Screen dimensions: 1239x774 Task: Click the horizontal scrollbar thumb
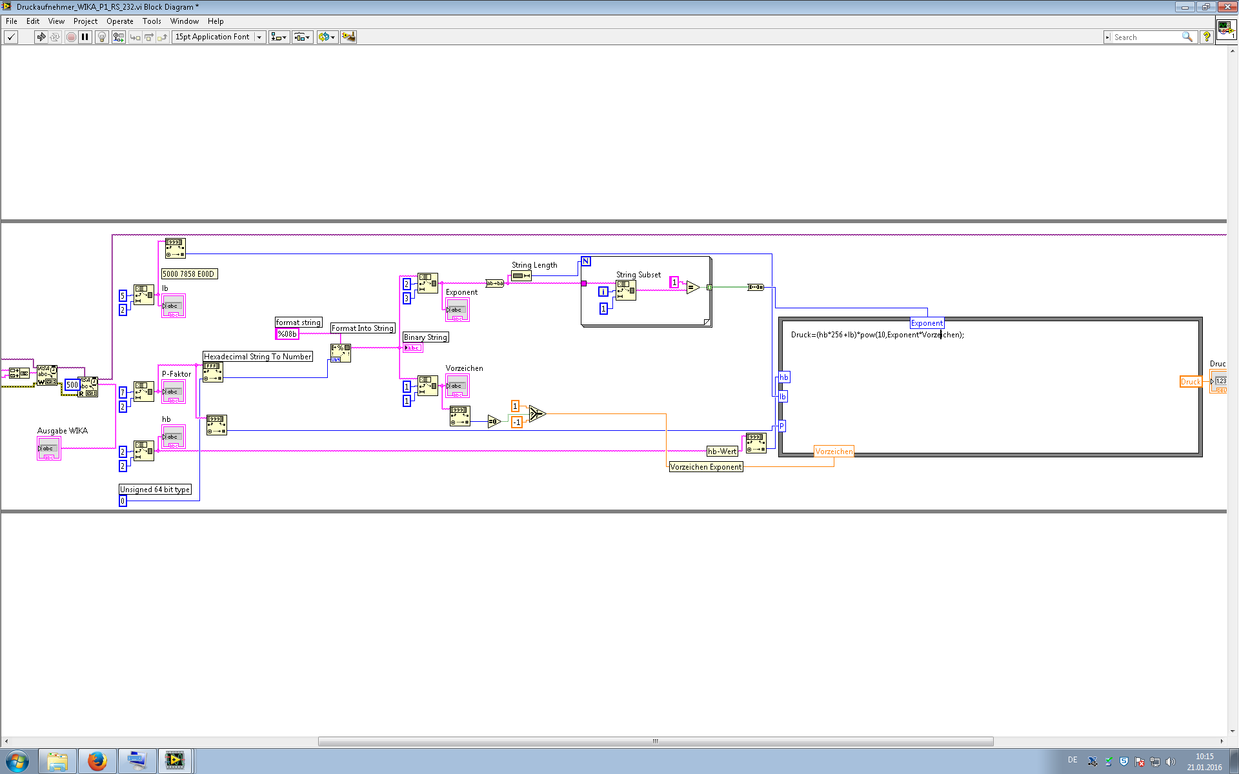[655, 741]
